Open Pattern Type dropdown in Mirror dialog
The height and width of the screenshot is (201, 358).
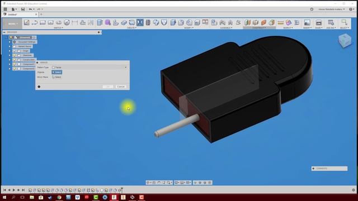89,68
